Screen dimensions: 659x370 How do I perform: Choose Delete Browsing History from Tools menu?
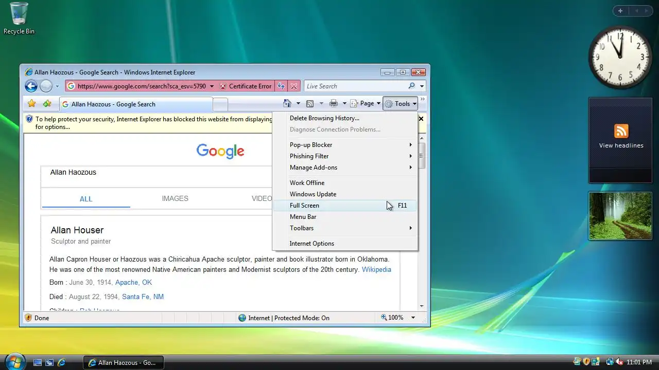tap(345, 118)
